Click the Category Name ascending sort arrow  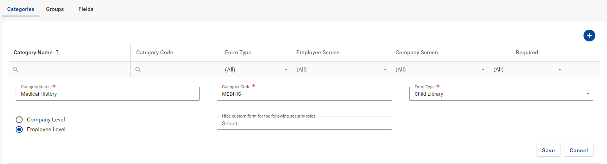coord(57,52)
